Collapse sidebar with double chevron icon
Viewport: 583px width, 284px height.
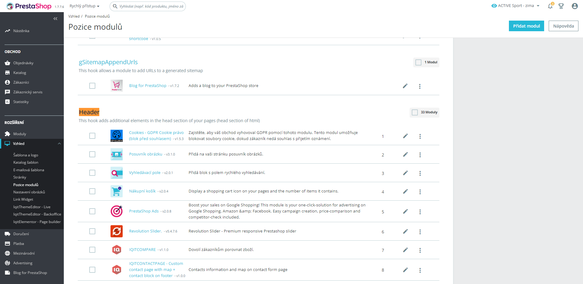[x=55, y=19]
